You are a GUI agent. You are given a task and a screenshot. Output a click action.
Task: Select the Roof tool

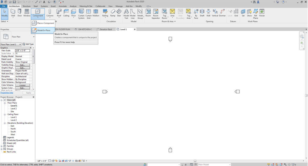tap(59, 13)
